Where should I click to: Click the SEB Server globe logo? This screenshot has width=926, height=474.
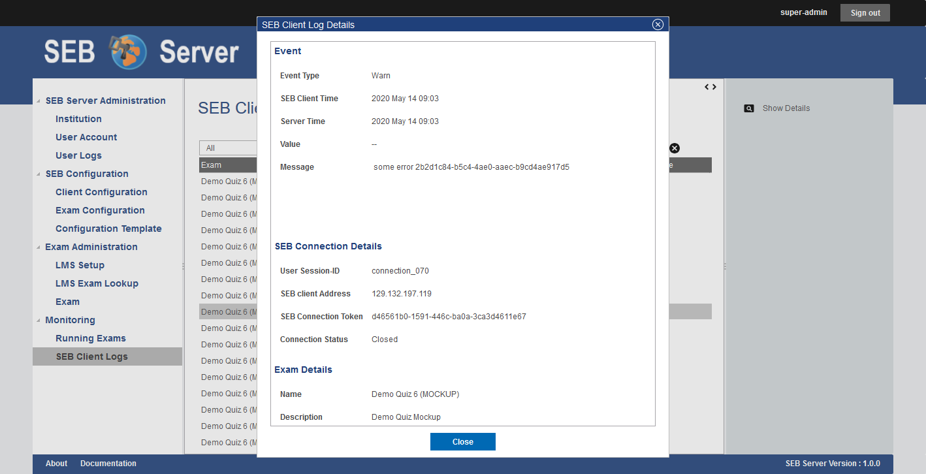(128, 52)
